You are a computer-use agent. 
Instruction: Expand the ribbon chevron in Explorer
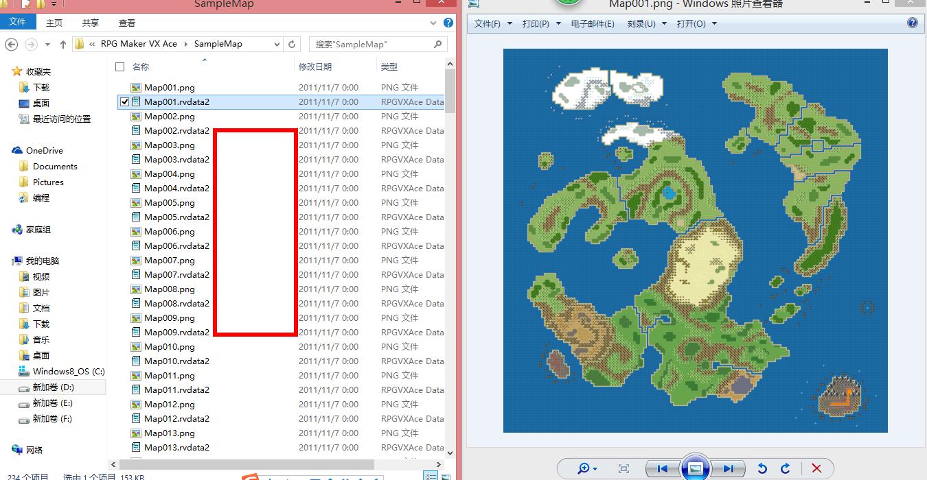435,23
